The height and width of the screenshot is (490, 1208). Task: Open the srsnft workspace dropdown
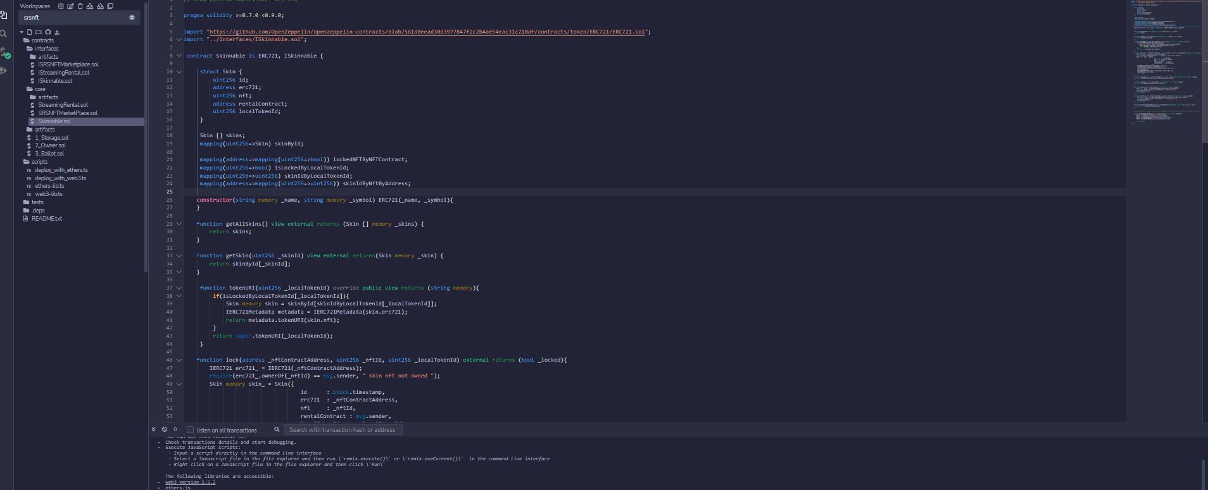coord(78,18)
